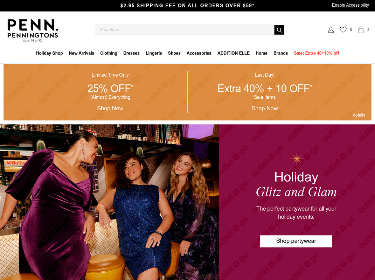Viewport: 375px width, 280px height.
Task: Click the search magnifier icon
Action: 279,30
